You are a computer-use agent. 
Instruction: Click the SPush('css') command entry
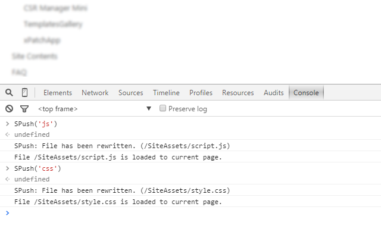38,168
